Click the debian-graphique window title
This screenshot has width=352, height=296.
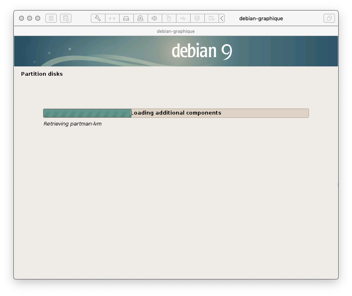261,18
